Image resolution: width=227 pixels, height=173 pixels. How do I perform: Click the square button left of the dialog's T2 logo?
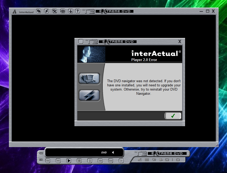tap(81, 42)
